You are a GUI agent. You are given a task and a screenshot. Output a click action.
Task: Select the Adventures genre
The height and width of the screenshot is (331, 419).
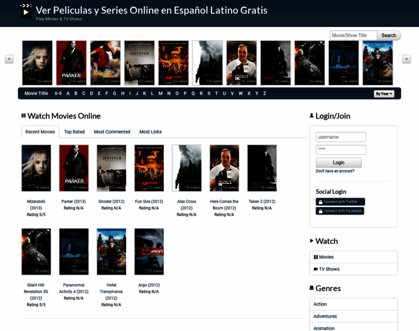[x=353, y=316]
